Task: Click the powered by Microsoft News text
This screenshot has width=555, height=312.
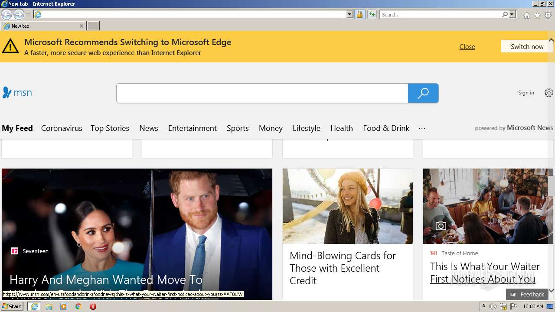Action: tap(514, 128)
